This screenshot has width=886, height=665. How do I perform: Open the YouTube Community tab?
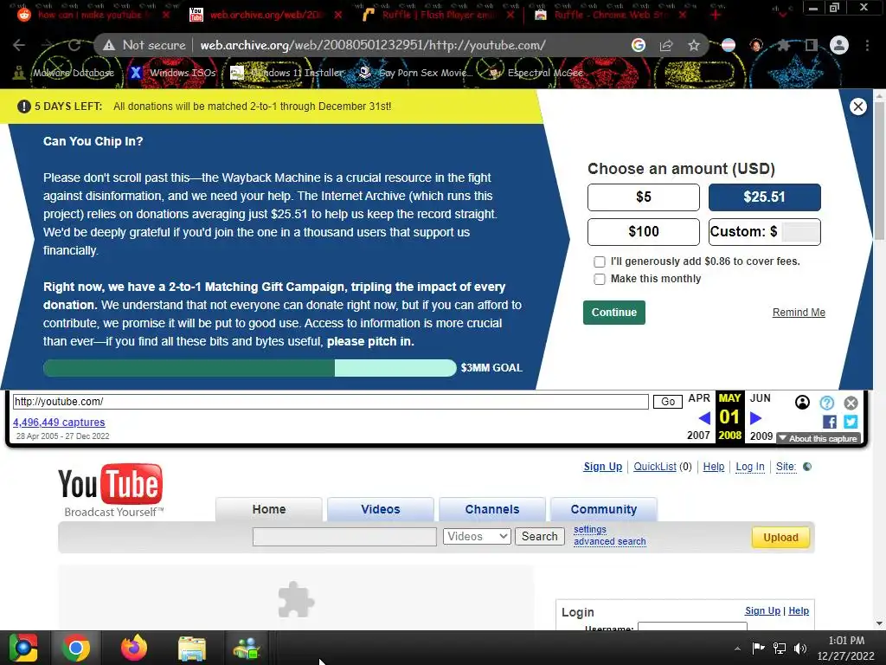click(x=603, y=509)
